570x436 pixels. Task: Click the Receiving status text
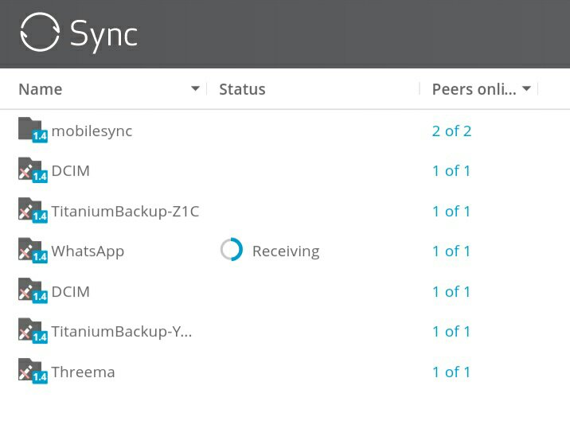pyautogui.click(x=286, y=251)
